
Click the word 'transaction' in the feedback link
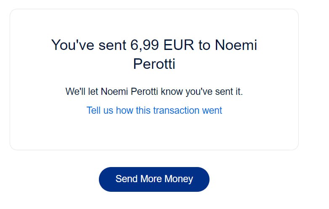pyautogui.click(x=175, y=110)
